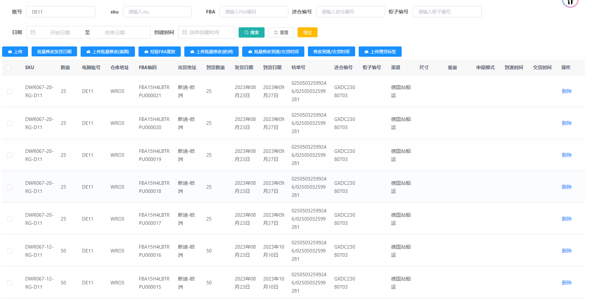Click the blue 上传 upload button
592x300 pixels.
[x=15, y=52]
